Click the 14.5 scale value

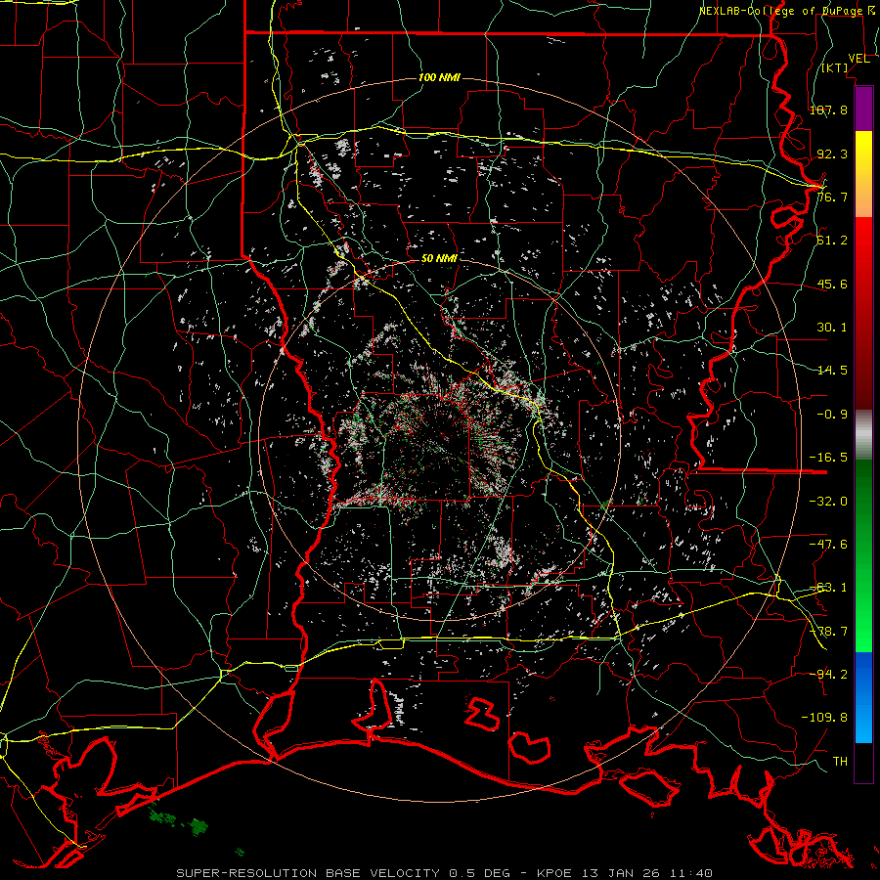832,371
